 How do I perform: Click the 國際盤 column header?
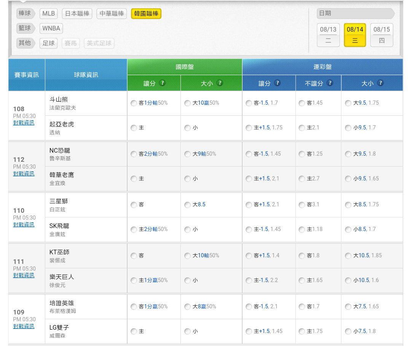click(185, 67)
